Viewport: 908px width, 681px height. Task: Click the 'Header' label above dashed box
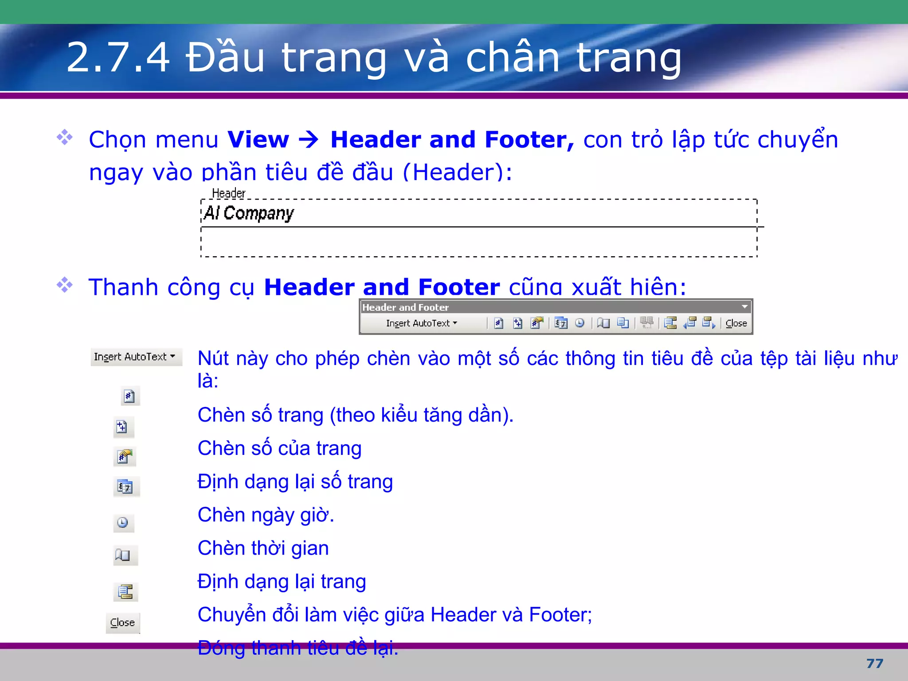228,193
